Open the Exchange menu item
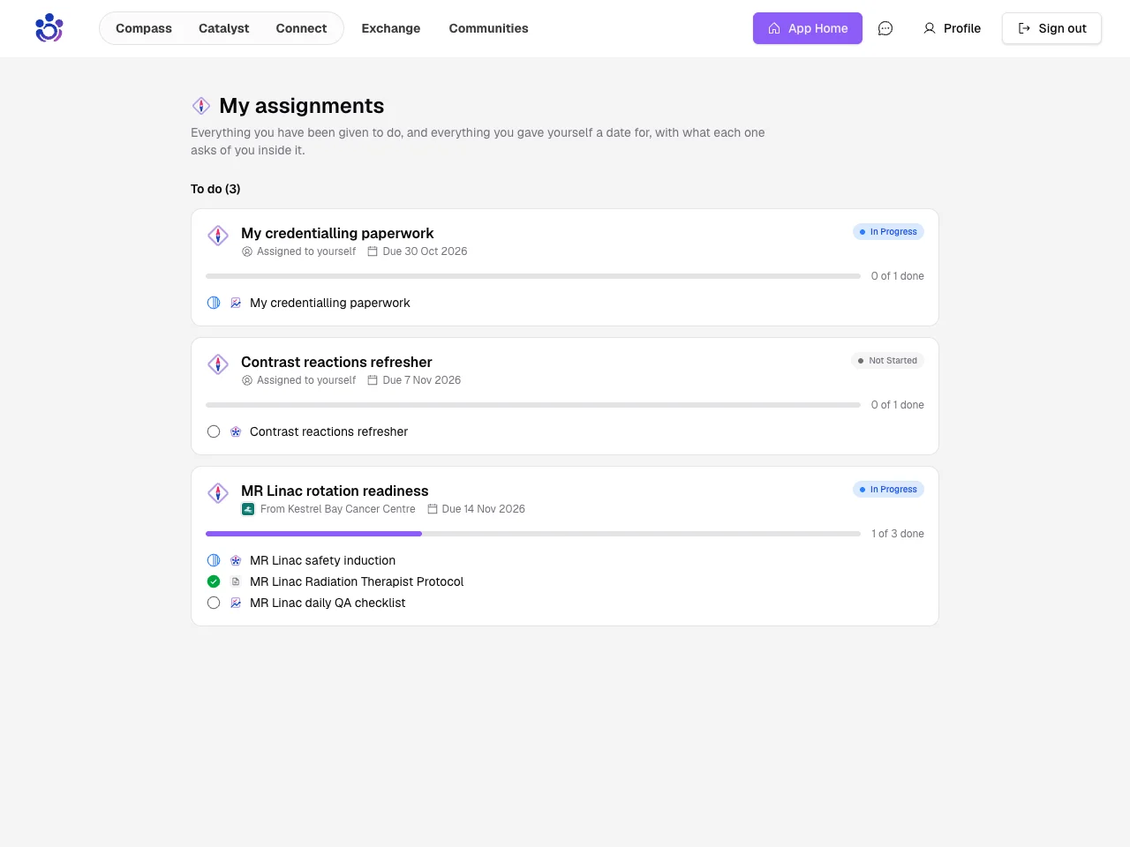The image size is (1130, 847). (x=391, y=28)
